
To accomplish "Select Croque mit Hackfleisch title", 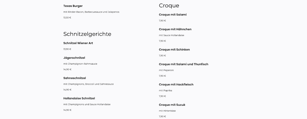I will tap(176, 85).
